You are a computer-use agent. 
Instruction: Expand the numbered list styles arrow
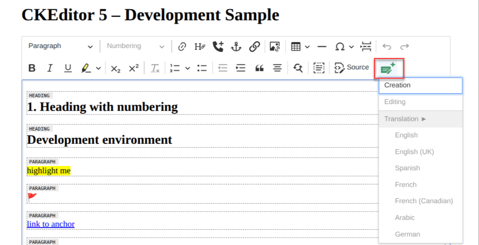pyautogui.click(x=188, y=69)
